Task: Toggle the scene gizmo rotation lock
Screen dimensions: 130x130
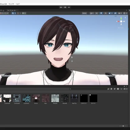Action: click(x=125, y=18)
